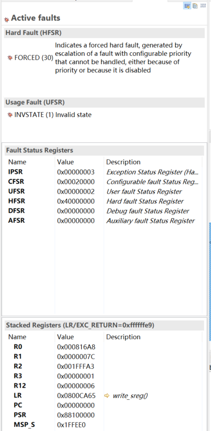The width and height of the screenshot is (211, 431).
Task: Click the R0 value 0x000816A8
Action: 76,347
